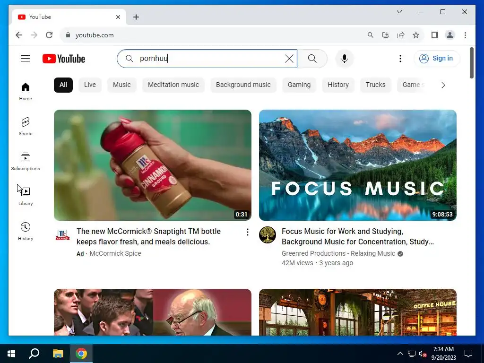Image resolution: width=484 pixels, height=363 pixels.
Task: Select the Gaming filter chip
Action: point(299,85)
